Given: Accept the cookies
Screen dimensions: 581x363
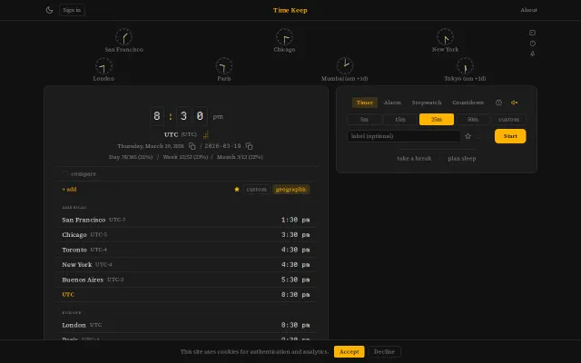Looking at the screenshot, I should pyautogui.click(x=349, y=351).
